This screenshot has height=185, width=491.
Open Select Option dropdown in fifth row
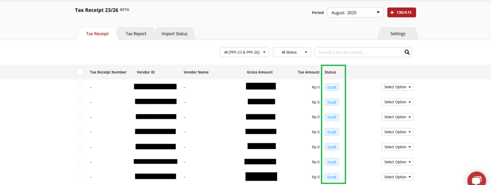tap(397, 147)
